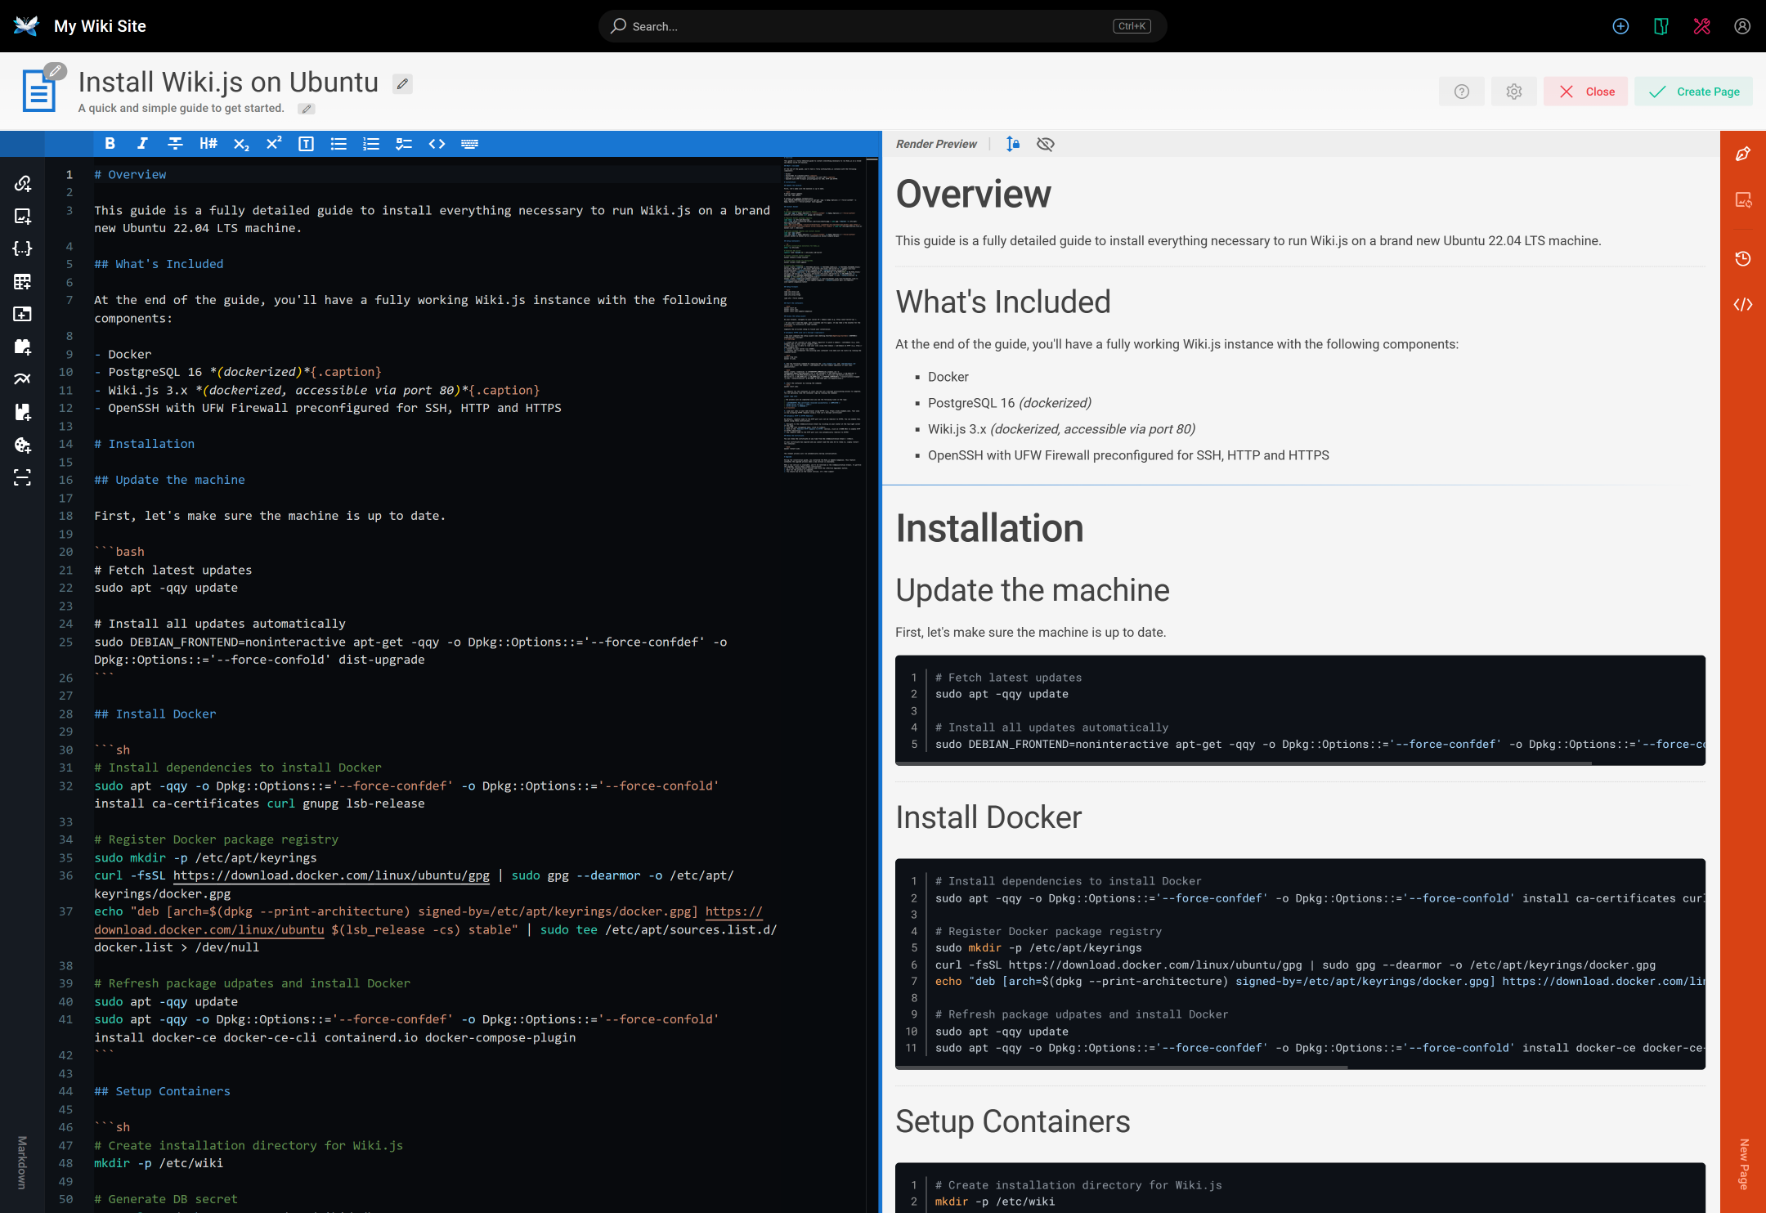Insert a code block with the braces icon
The image size is (1766, 1213).
pyautogui.click(x=22, y=248)
